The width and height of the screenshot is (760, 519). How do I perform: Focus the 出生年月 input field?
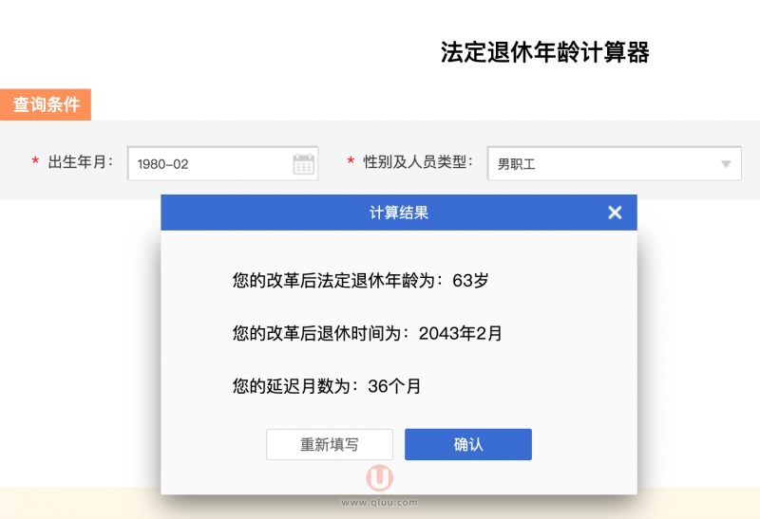223,163
